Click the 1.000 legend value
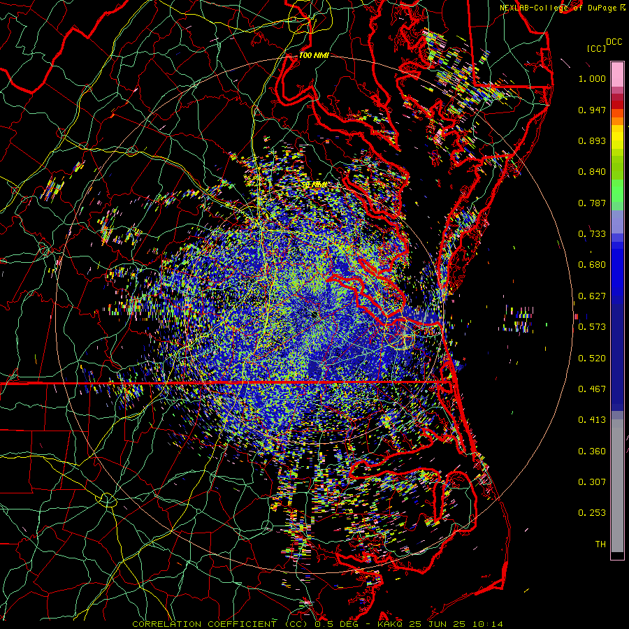629x629 pixels. point(592,78)
